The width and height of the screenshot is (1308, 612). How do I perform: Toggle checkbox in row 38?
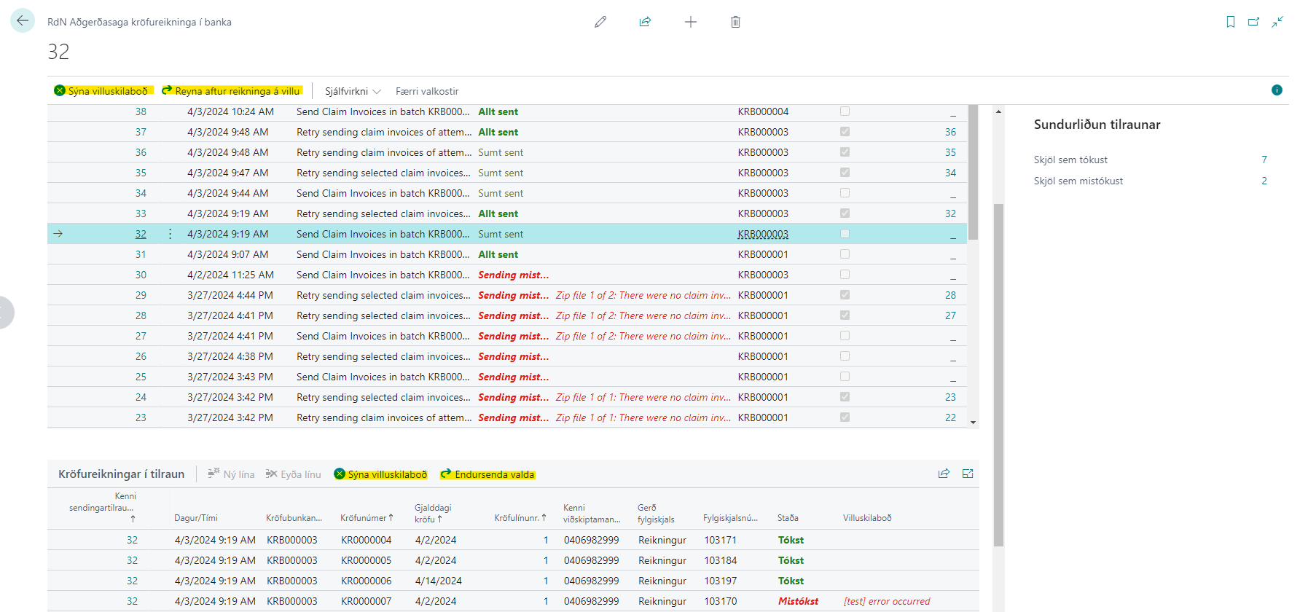[x=845, y=111]
